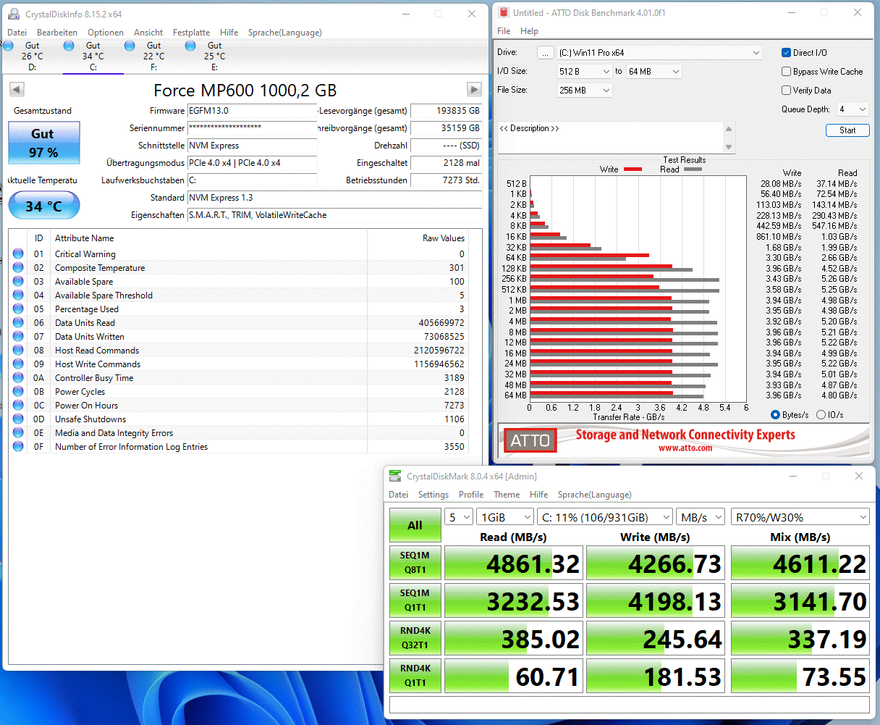Enable the Verify Data checkbox
Screen dimensions: 880x725
click(787, 91)
